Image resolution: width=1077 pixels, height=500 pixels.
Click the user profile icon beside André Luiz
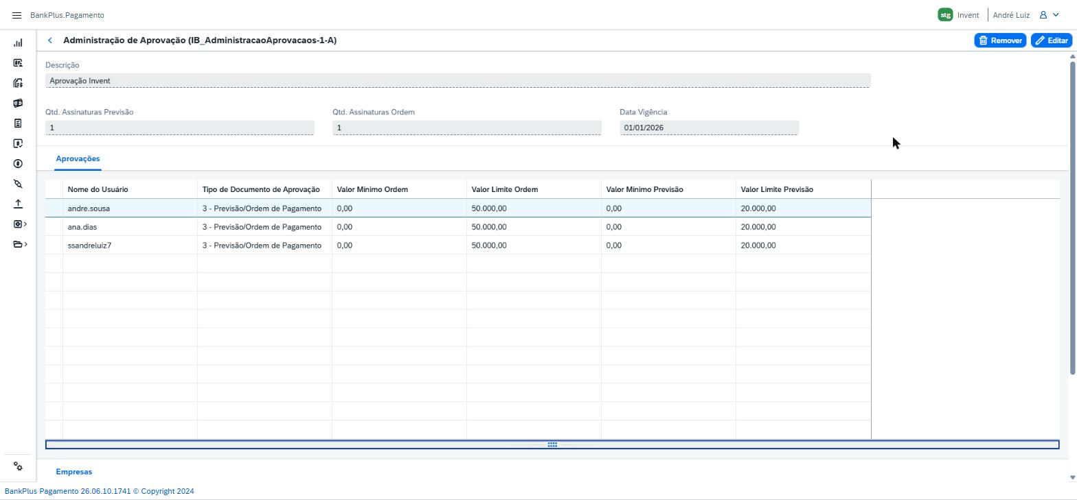point(1043,14)
